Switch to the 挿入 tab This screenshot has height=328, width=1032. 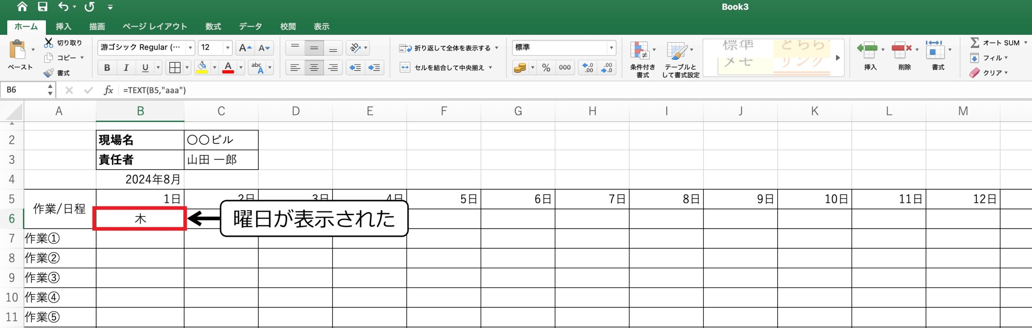point(63,27)
